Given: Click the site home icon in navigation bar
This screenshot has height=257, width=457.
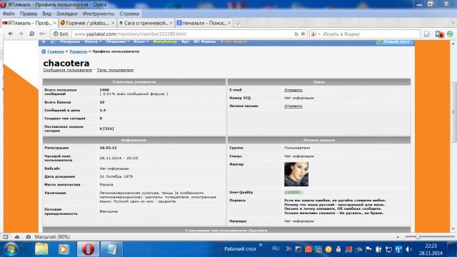Looking at the screenshot, I should click(44, 42).
